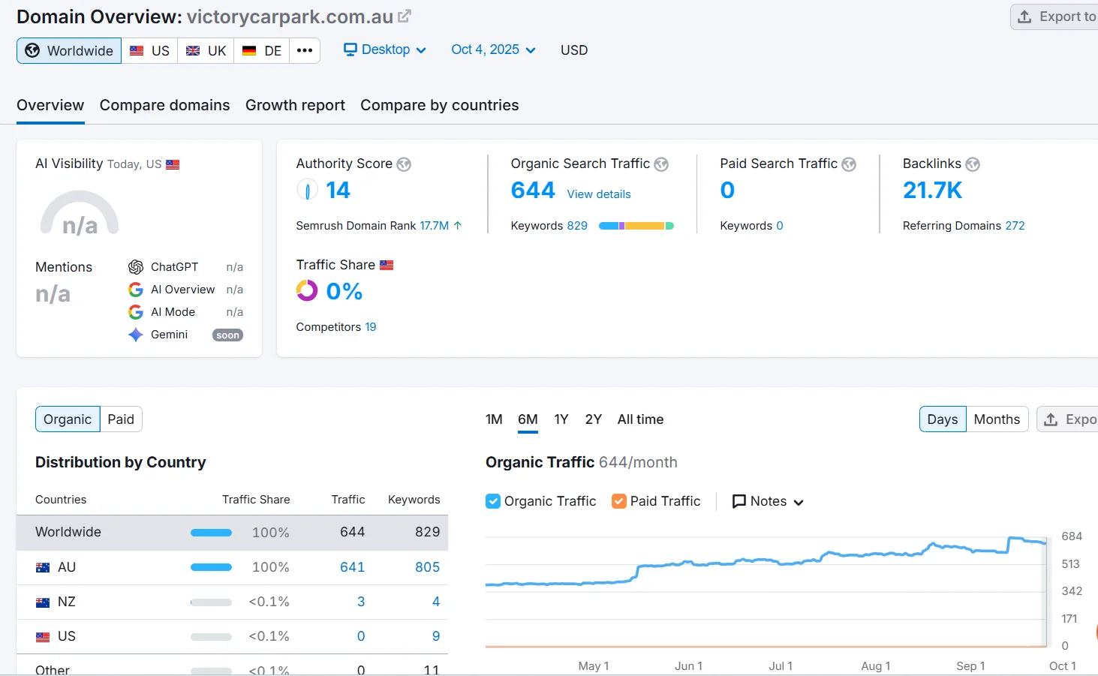Open the Compare domains tab

pyautogui.click(x=164, y=105)
